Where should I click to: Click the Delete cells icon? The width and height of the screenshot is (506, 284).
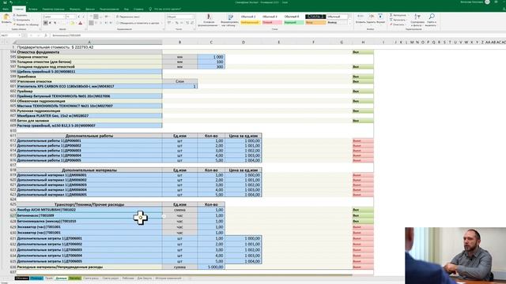coord(372,17)
